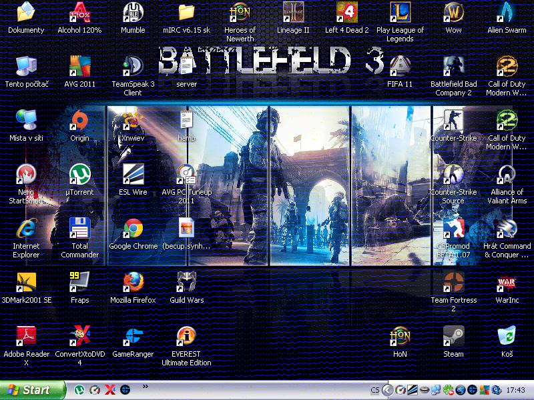Select Alliance of Valiant Arms icon
The height and width of the screenshot is (400, 534).
point(507,174)
